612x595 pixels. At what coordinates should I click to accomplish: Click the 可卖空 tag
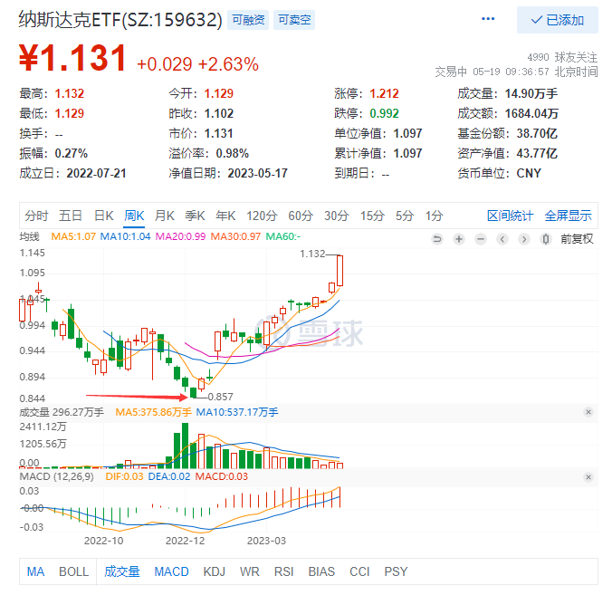pyautogui.click(x=294, y=20)
